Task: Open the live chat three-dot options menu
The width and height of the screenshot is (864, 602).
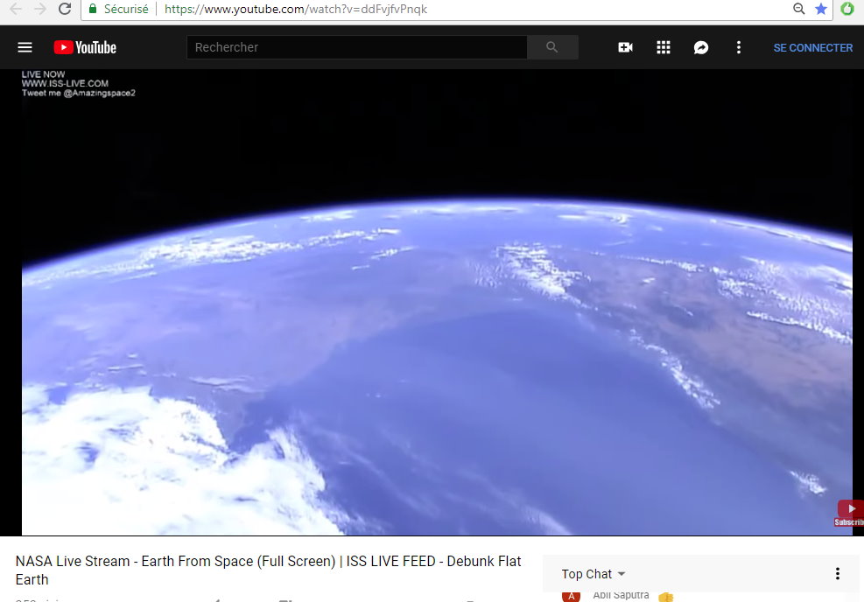Action: click(x=838, y=573)
